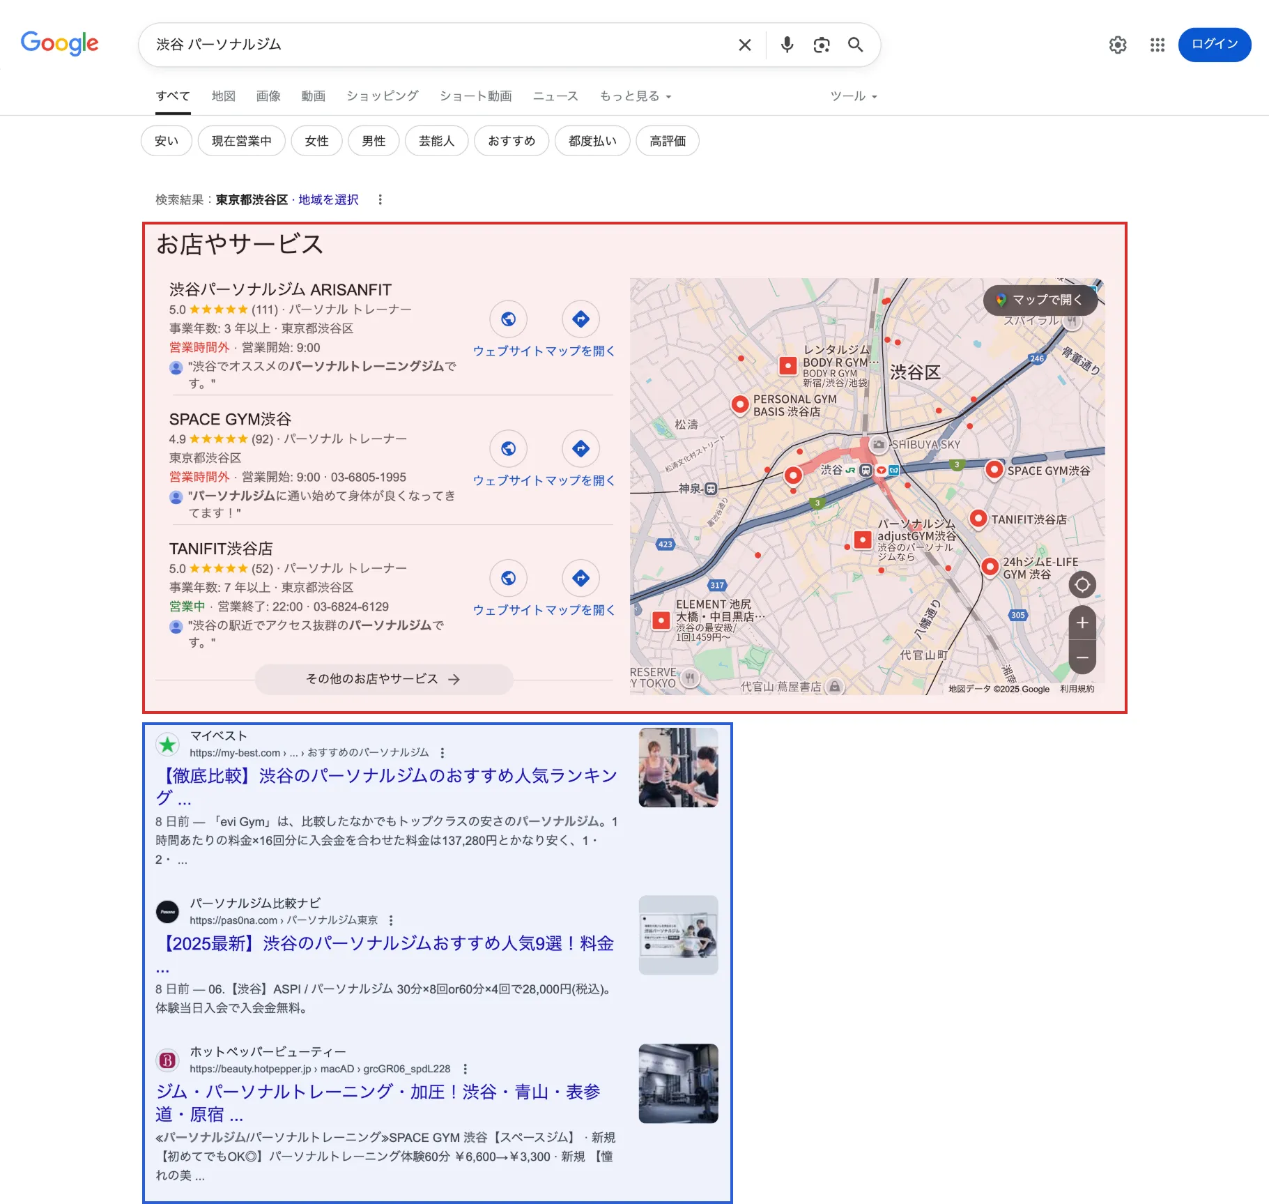Click the 地域を選択 link

point(328,200)
